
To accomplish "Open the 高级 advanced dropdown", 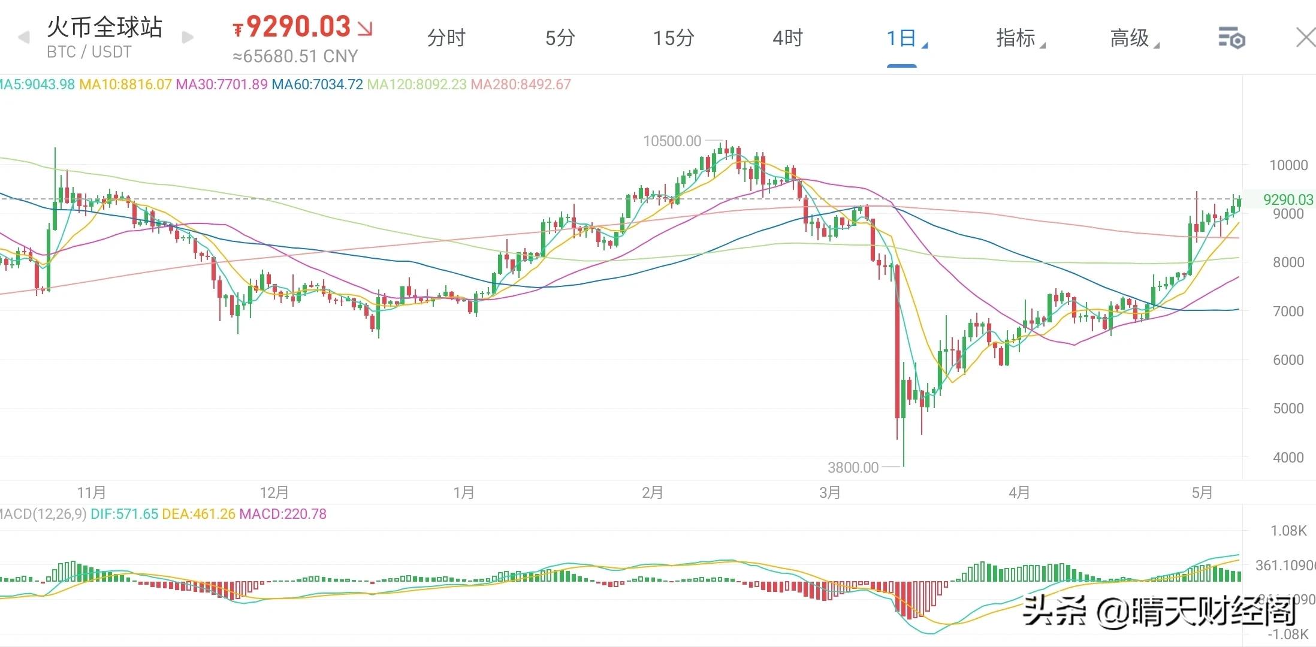I will click(1133, 38).
